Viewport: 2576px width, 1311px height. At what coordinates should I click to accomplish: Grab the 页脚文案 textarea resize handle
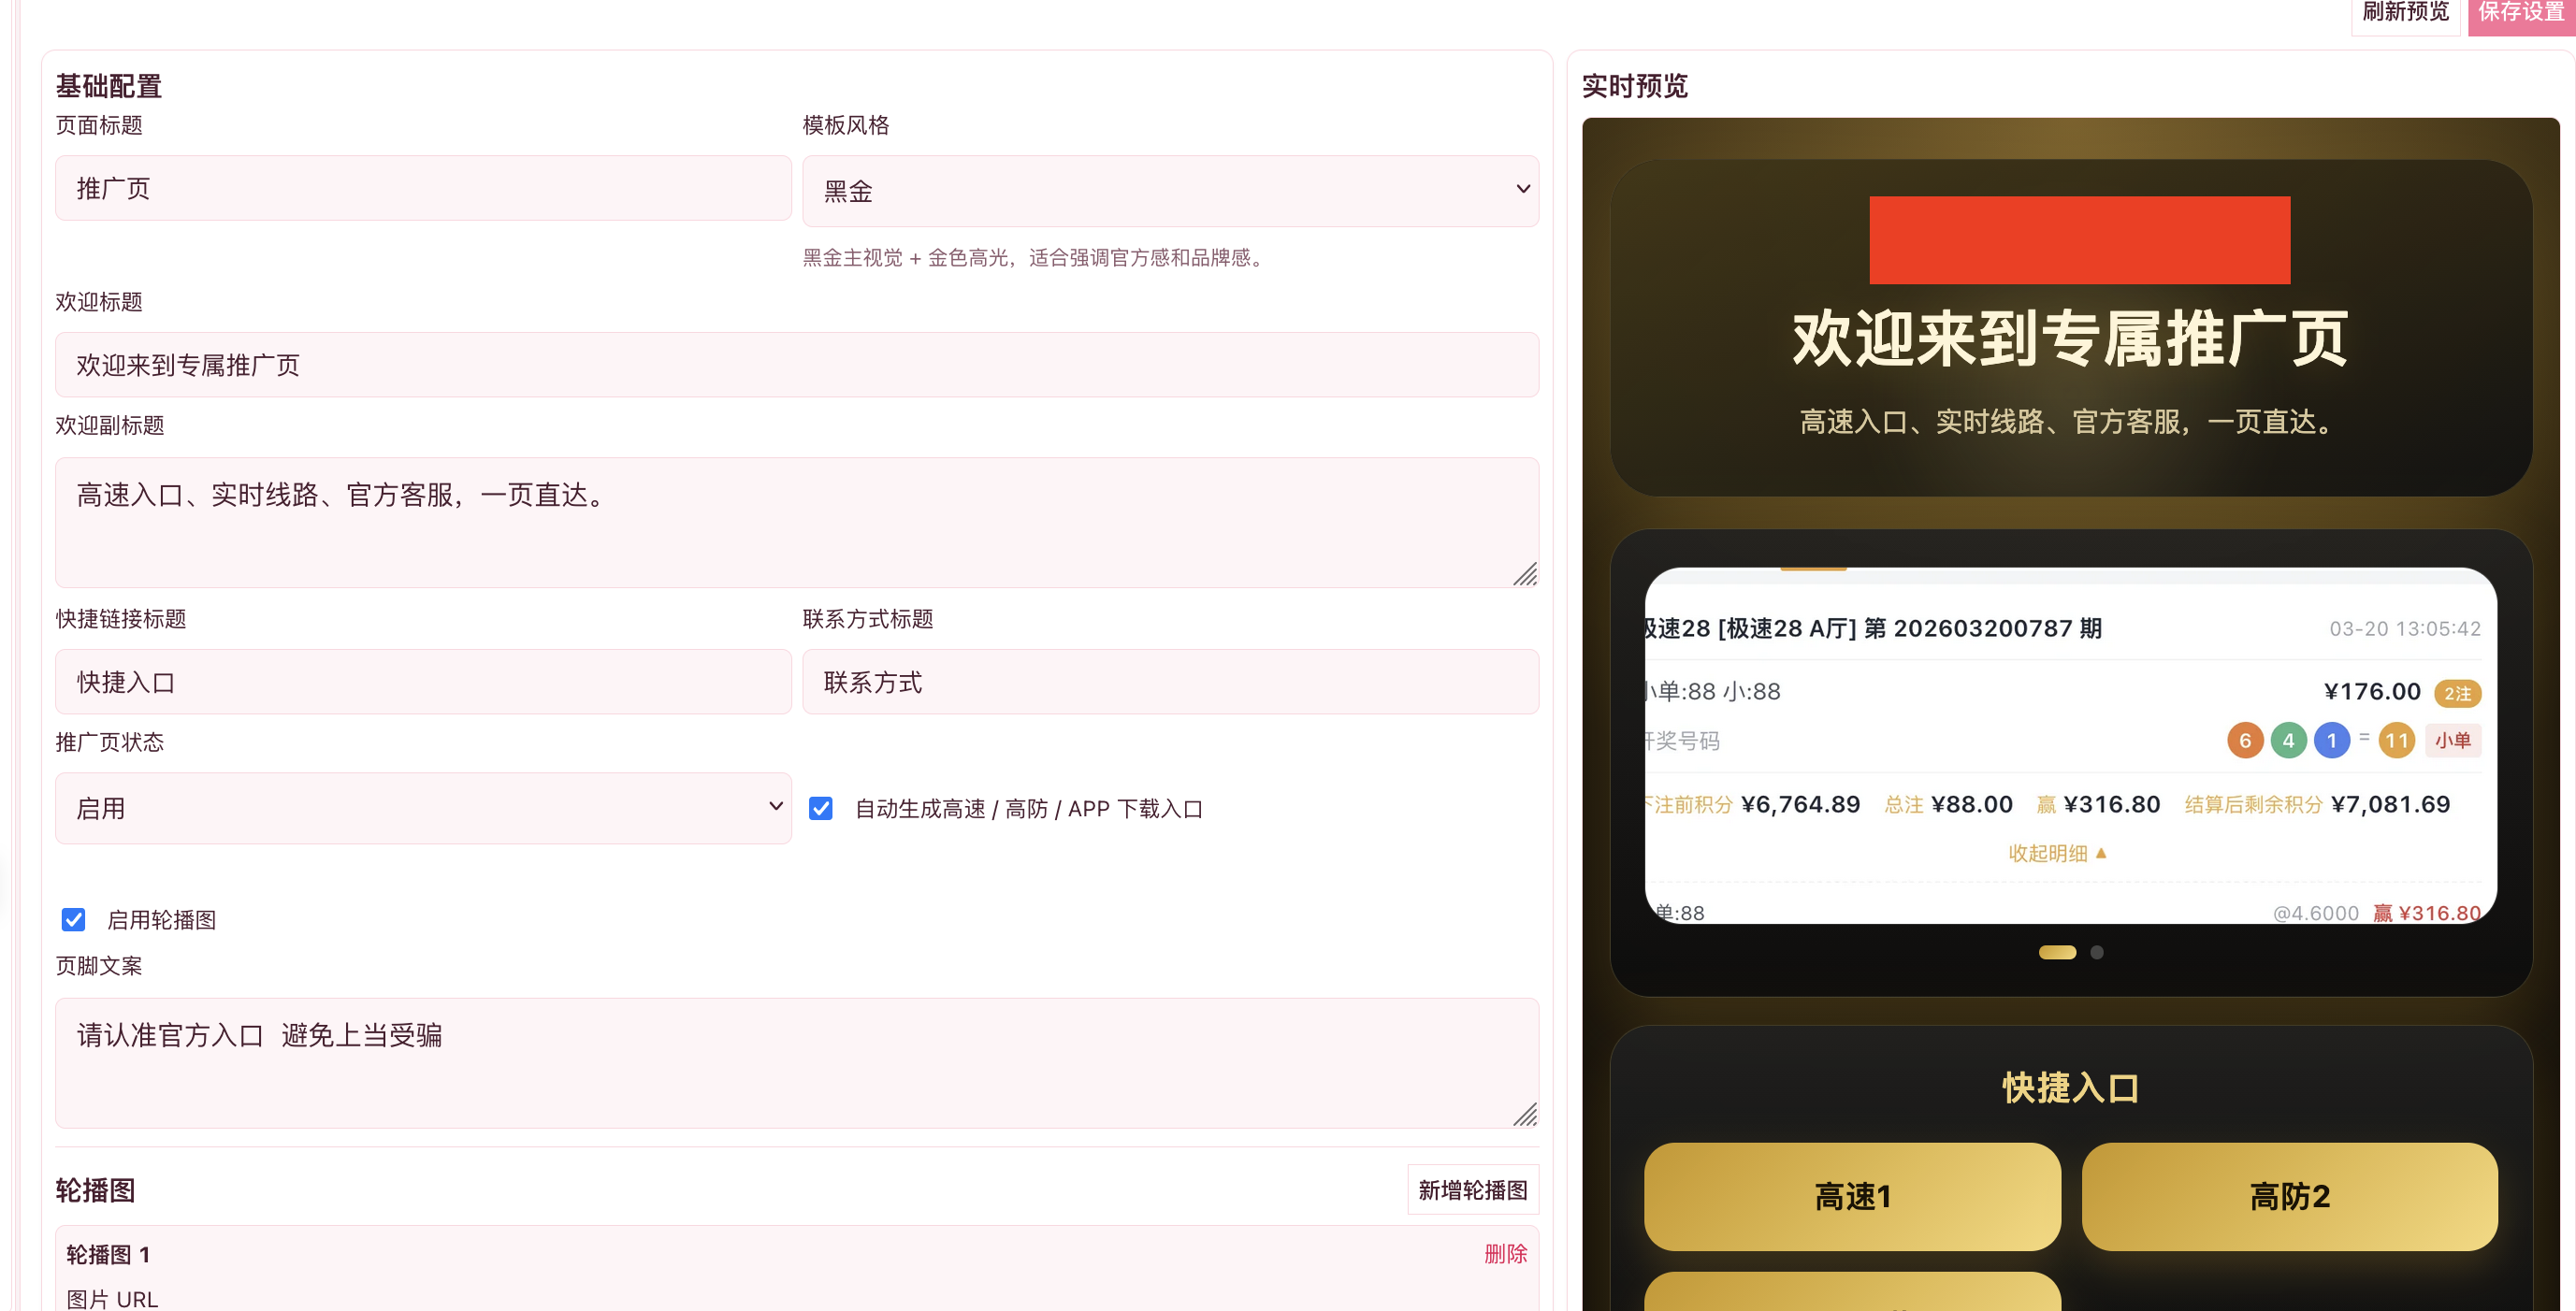point(1525,1114)
